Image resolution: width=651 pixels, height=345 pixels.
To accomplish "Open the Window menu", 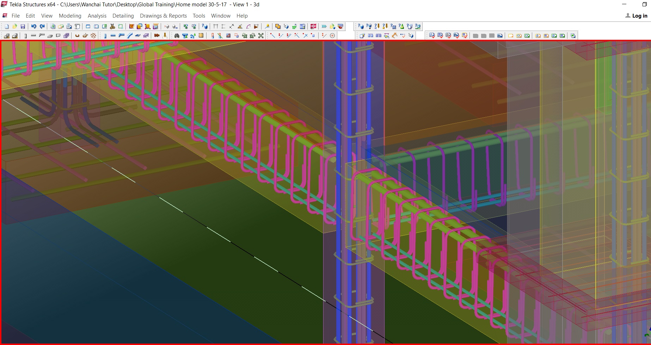I will 221,16.
